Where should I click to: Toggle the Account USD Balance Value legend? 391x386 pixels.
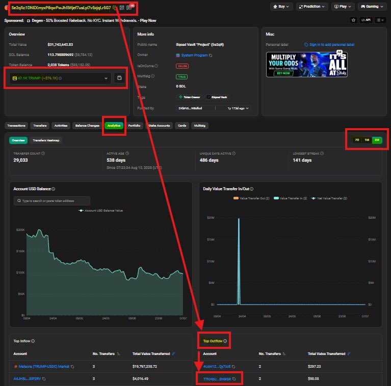(100, 211)
